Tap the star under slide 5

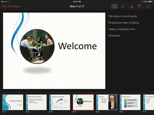tap(99, 112)
